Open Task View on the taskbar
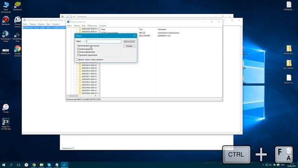 (x=19, y=165)
